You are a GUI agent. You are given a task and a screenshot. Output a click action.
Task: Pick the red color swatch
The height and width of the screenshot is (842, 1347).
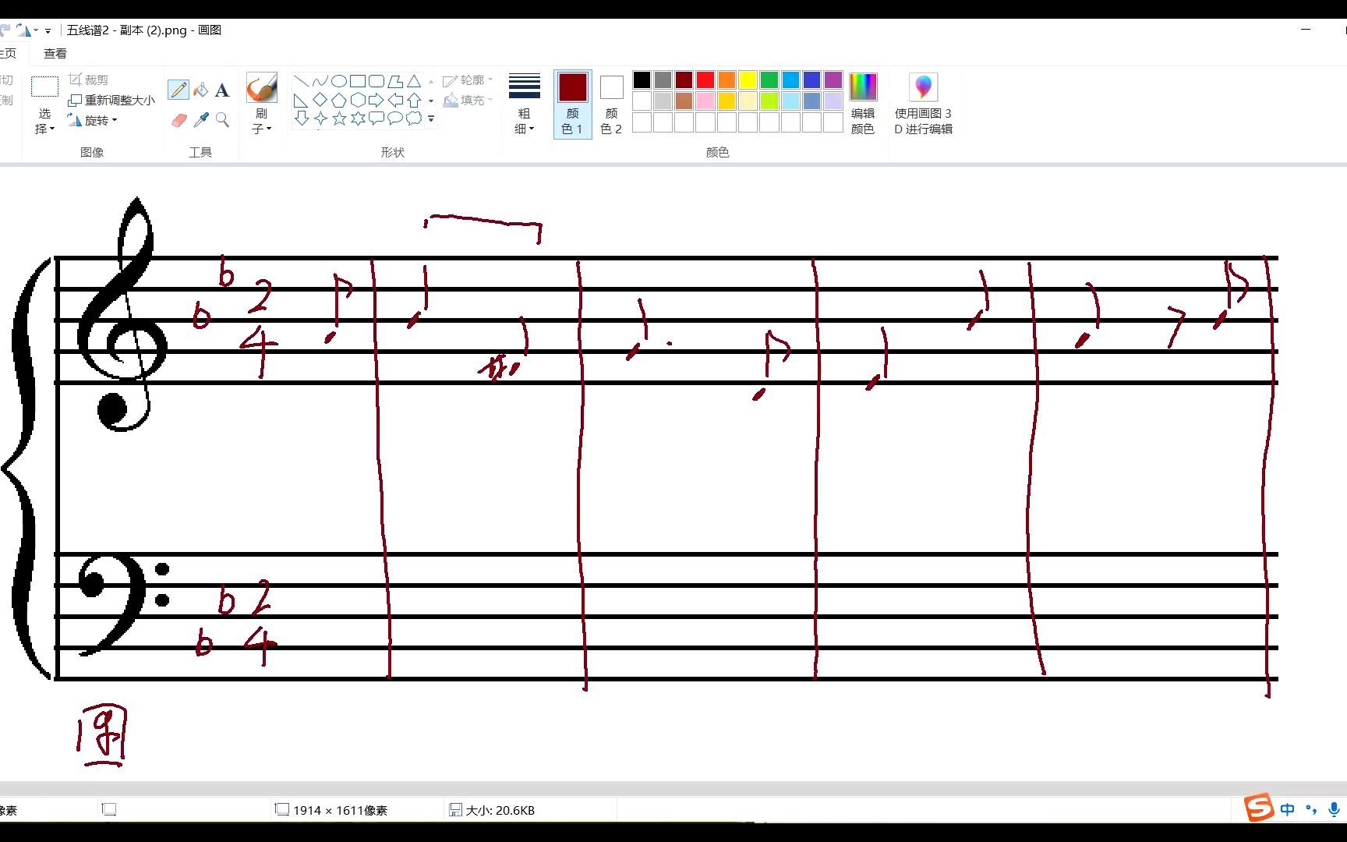tap(705, 80)
